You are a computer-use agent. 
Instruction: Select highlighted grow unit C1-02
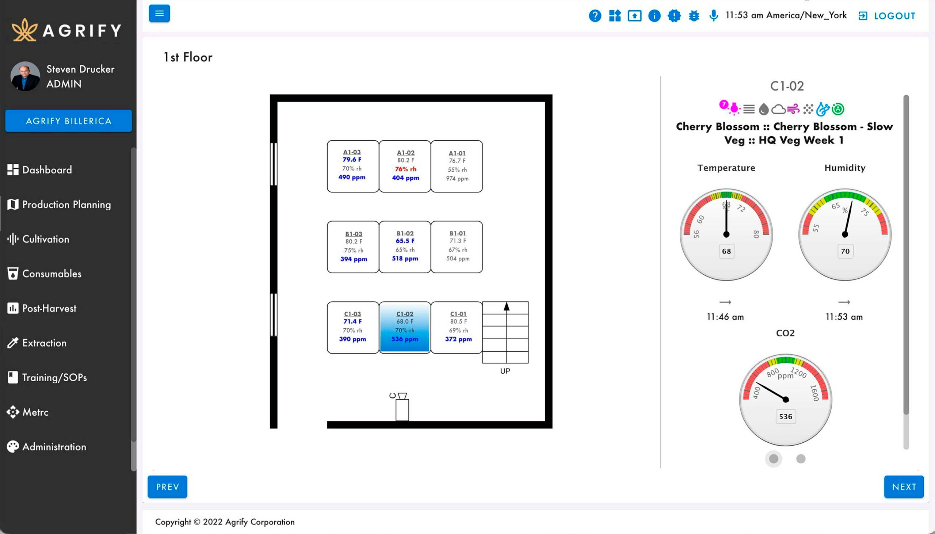pos(405,328)
